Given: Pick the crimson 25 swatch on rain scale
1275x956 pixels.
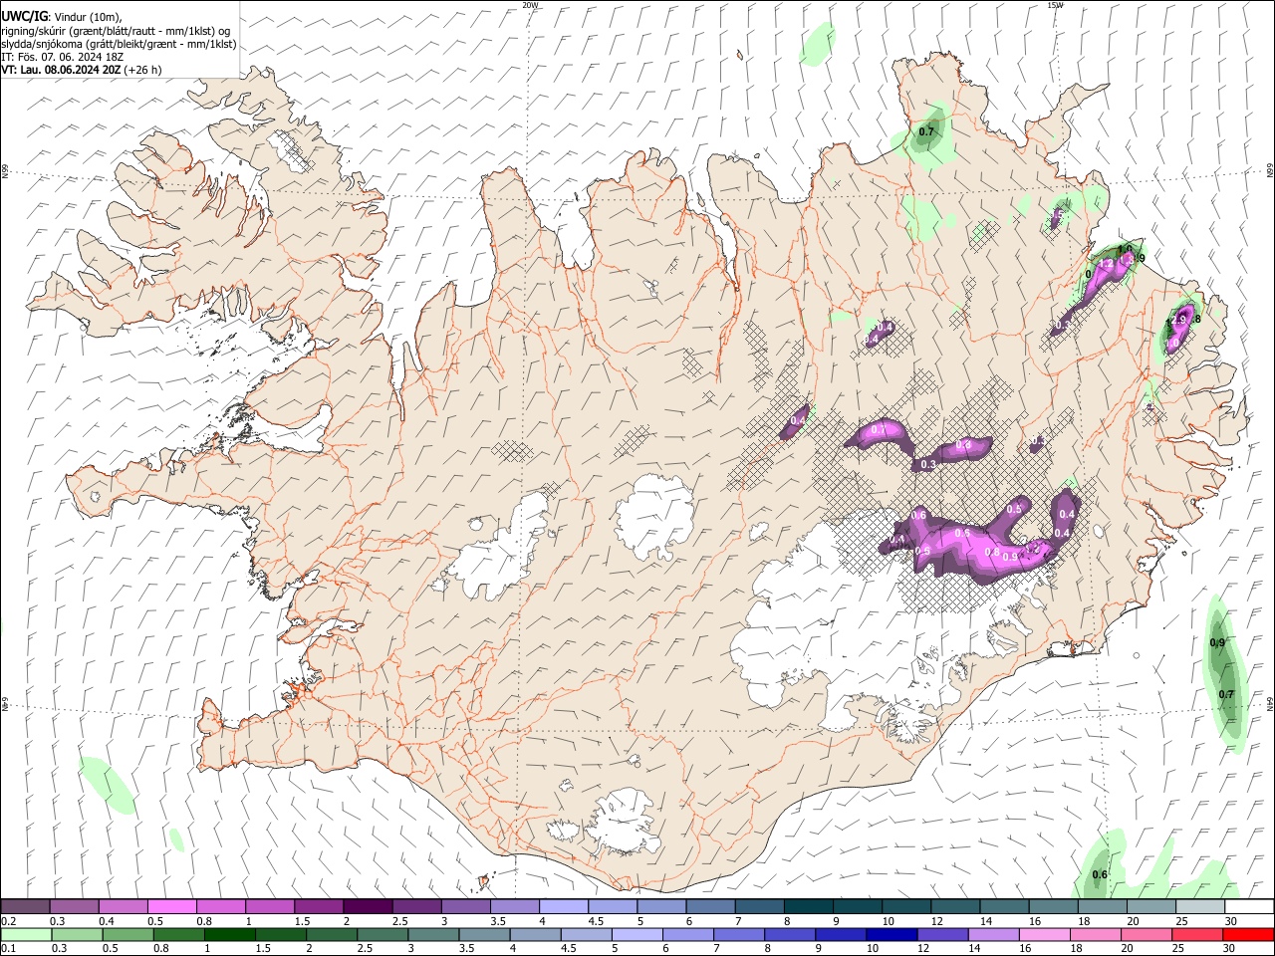Looking at the screenshot, I should [x=1197, y=934].
